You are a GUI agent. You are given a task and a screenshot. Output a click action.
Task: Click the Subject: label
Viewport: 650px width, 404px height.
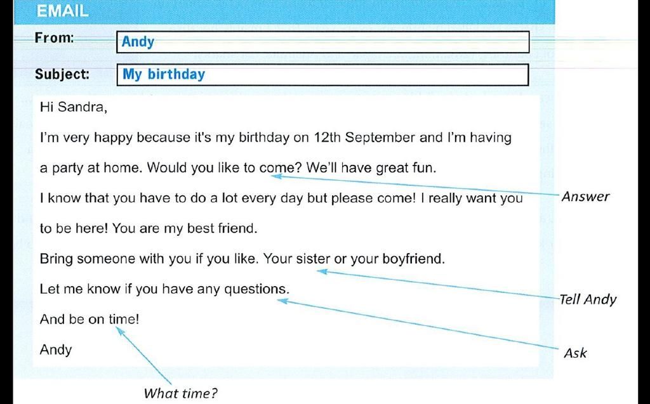pyautogui.click(x=62, y=74)
